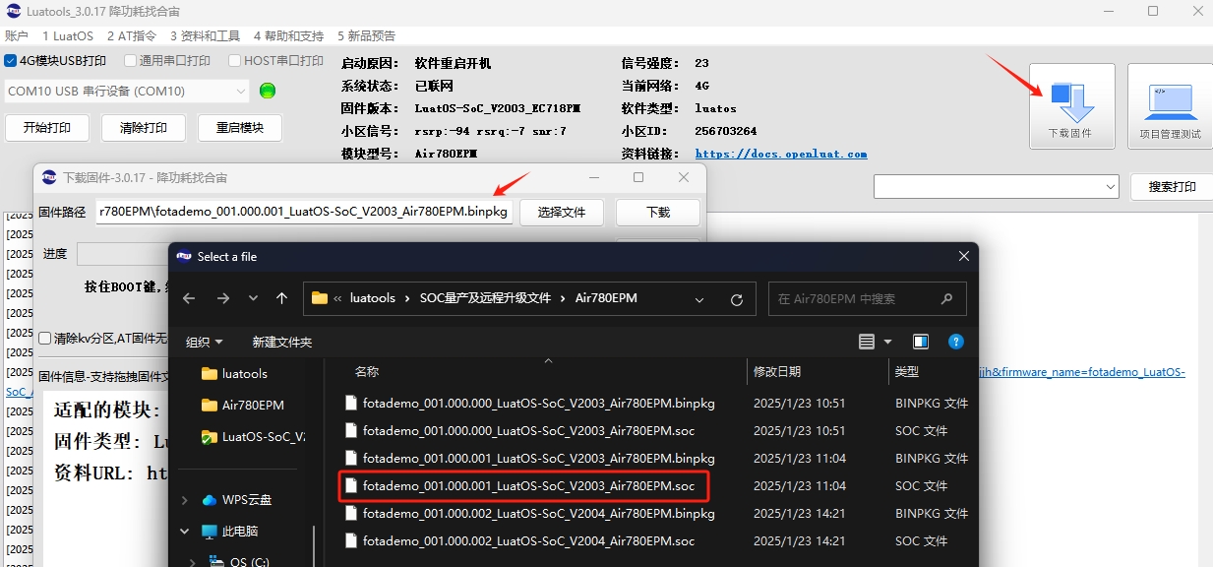Open the docs.openluat.com link
The image size is (1213, 567).
coord(781,154)
